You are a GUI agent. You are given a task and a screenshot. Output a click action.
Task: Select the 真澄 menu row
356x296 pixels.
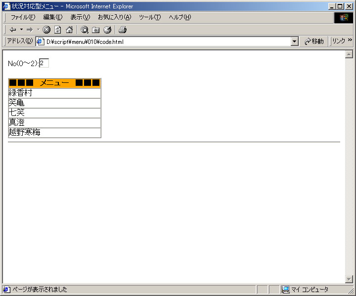tap(54, 123)
